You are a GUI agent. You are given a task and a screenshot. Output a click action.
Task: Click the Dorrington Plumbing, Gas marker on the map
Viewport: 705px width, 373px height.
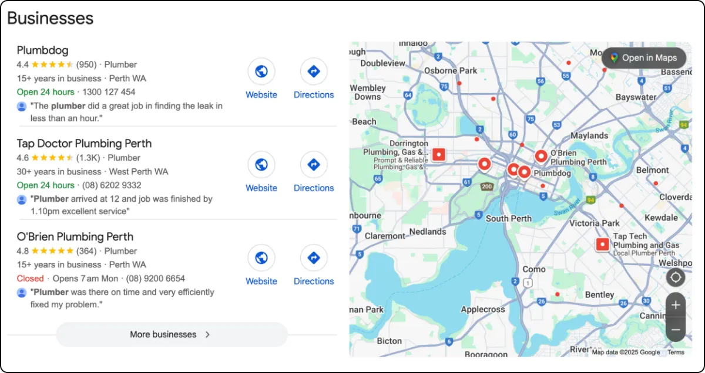439,154
